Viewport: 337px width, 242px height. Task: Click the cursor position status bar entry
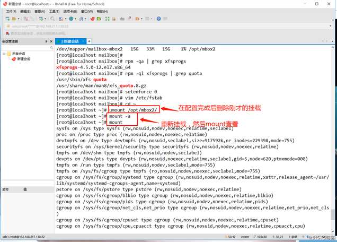coord(278,237)
